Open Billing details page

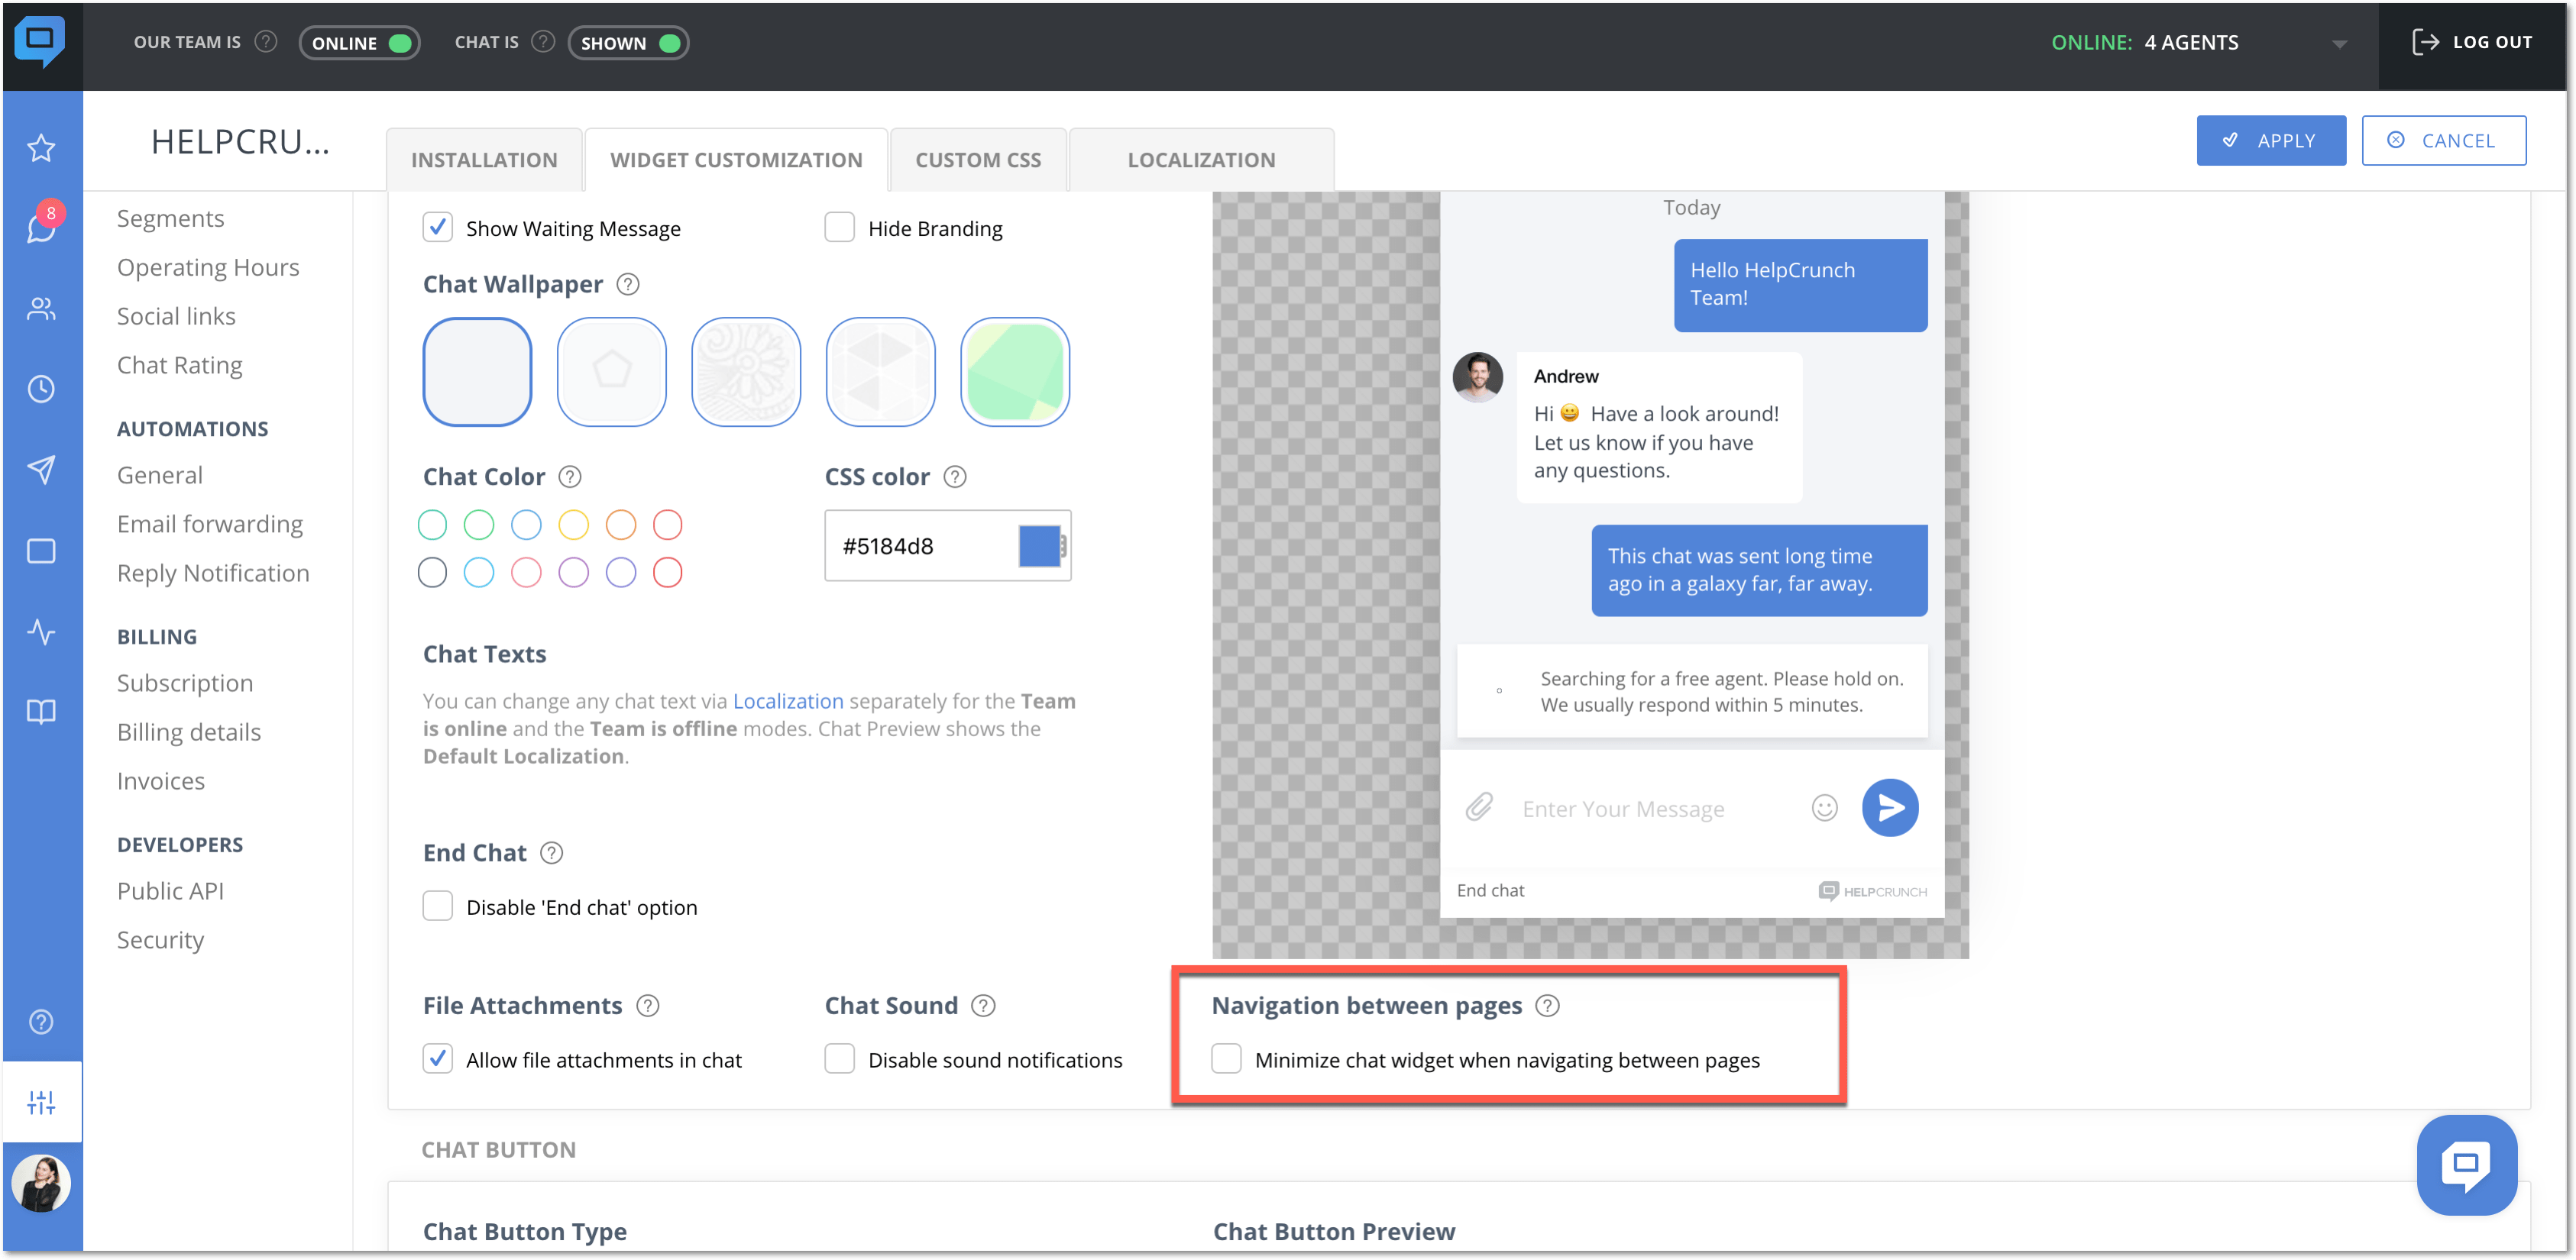[189, 732]
